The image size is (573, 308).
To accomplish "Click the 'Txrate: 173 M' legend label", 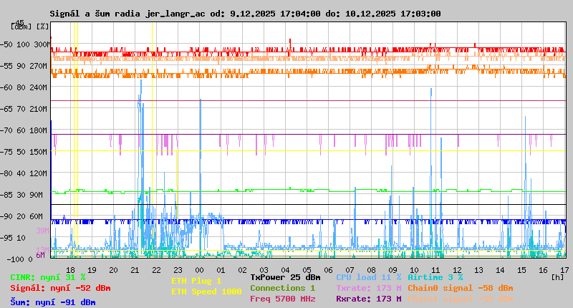I will (369, 288).
